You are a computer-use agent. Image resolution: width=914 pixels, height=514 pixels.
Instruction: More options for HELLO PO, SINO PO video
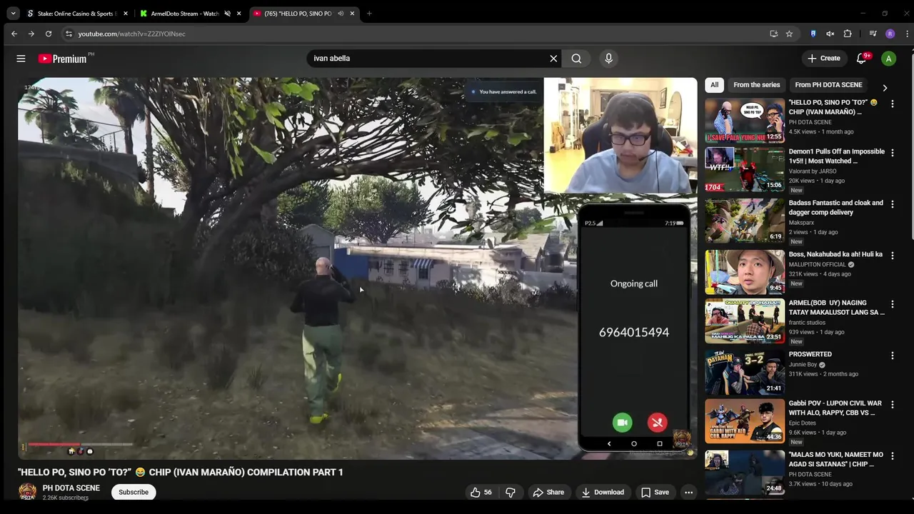pyautogui.click(x=892, y=104)
